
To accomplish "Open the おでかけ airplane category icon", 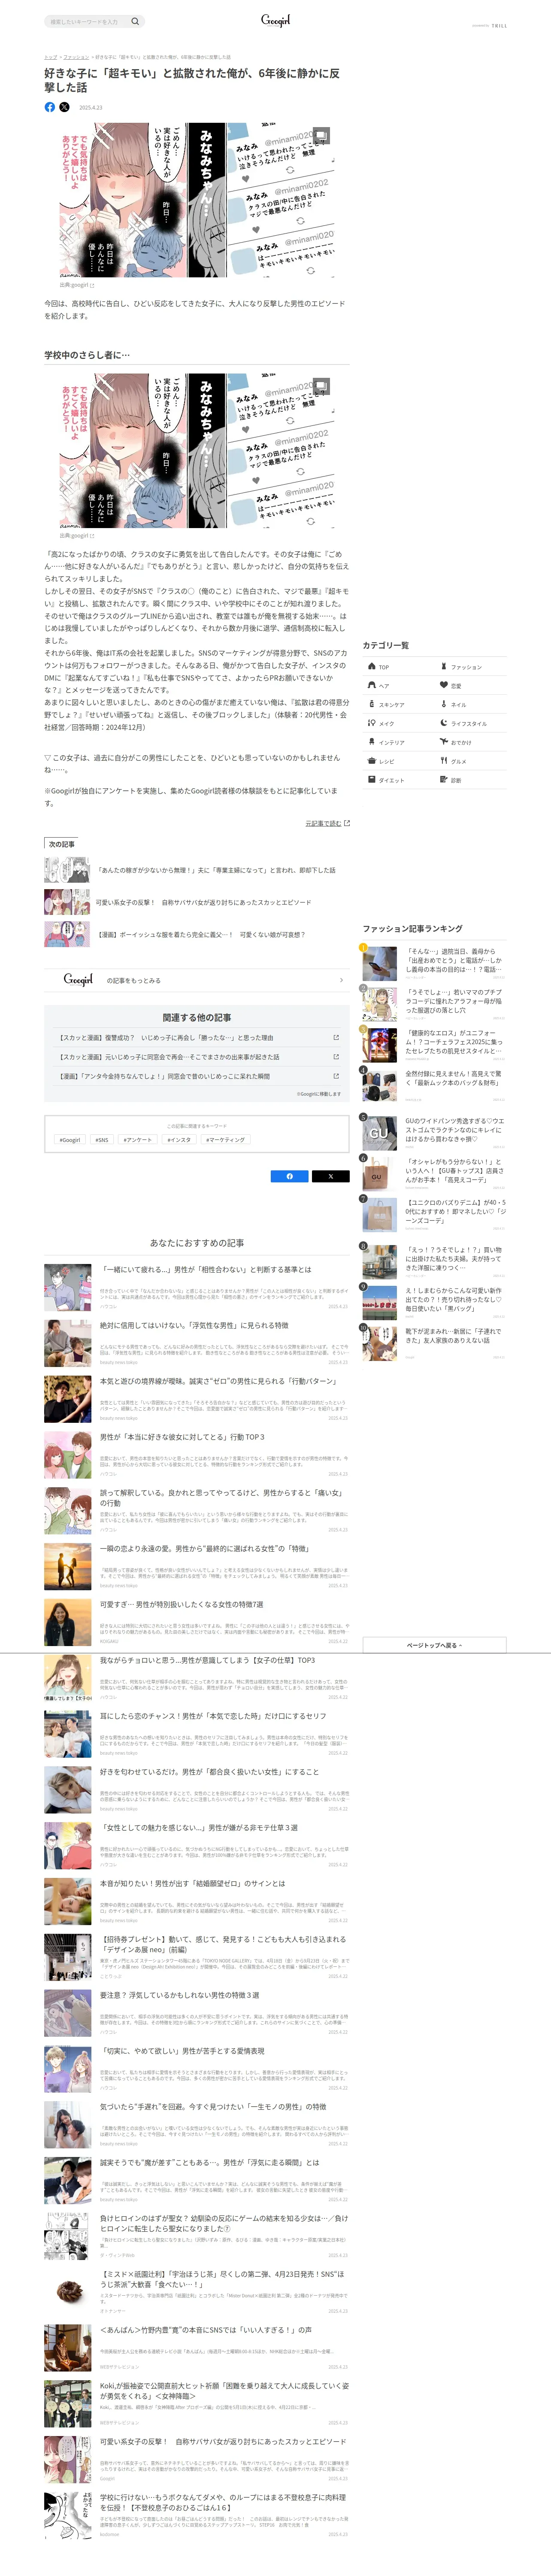I will [x=444, y=742].
